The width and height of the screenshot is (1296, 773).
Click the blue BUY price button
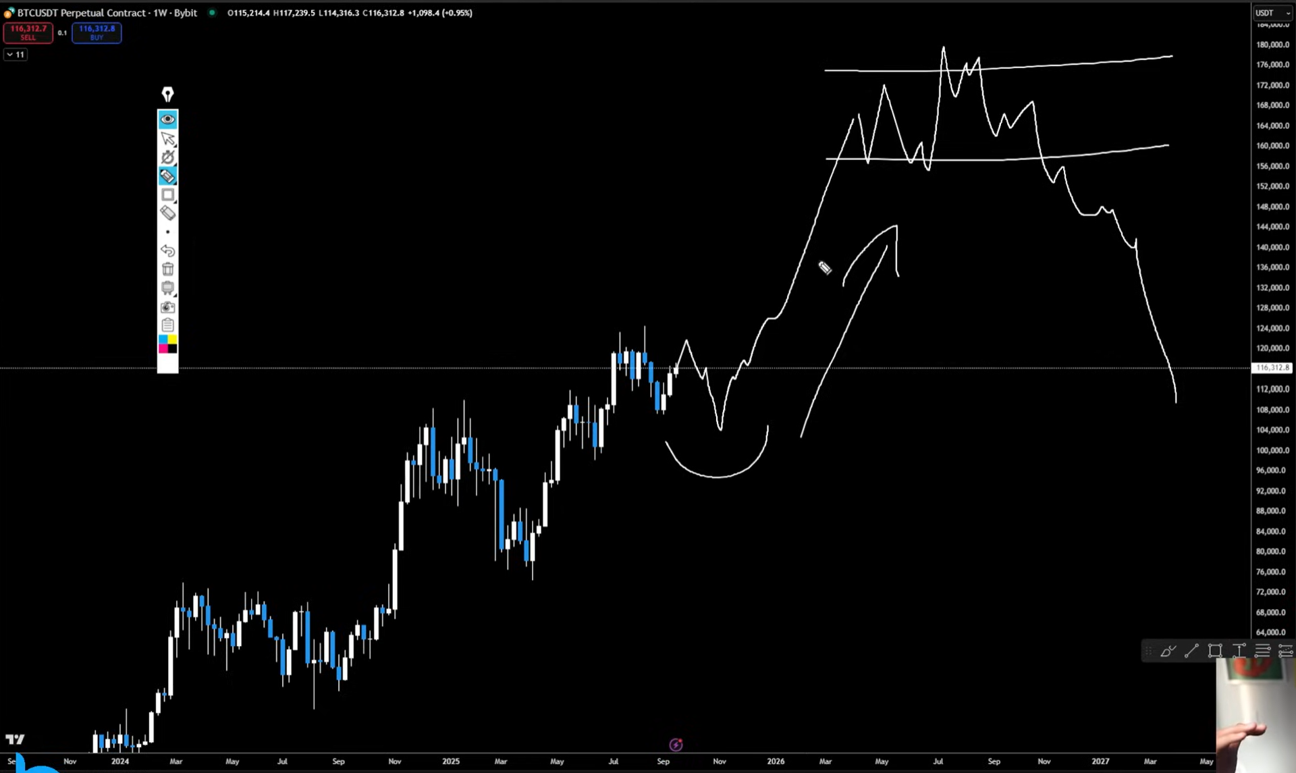click(x=97, y=32)
